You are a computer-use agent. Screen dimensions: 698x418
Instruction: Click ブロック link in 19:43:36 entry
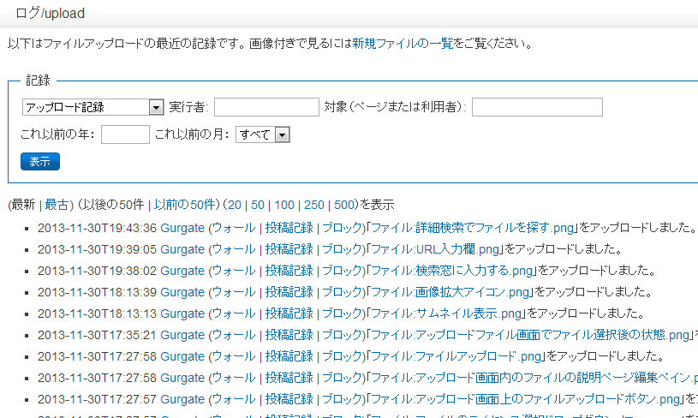tap(341, 228)
